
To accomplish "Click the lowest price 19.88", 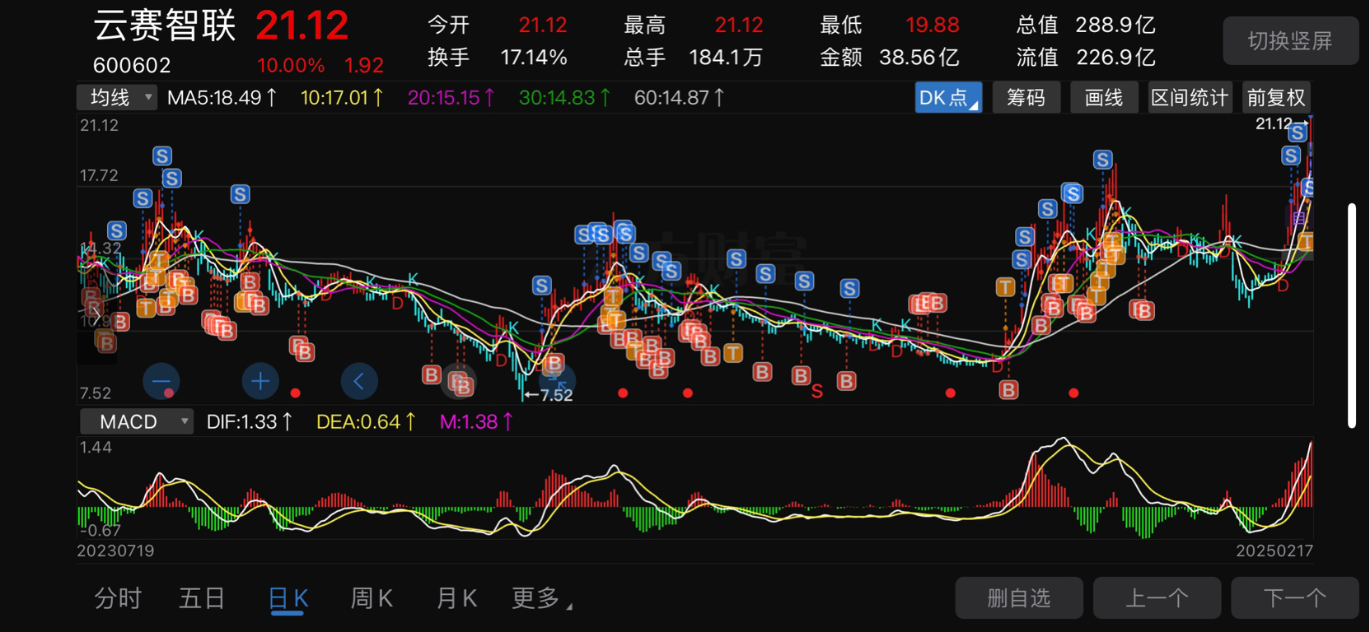I will (x=933, y=26).
